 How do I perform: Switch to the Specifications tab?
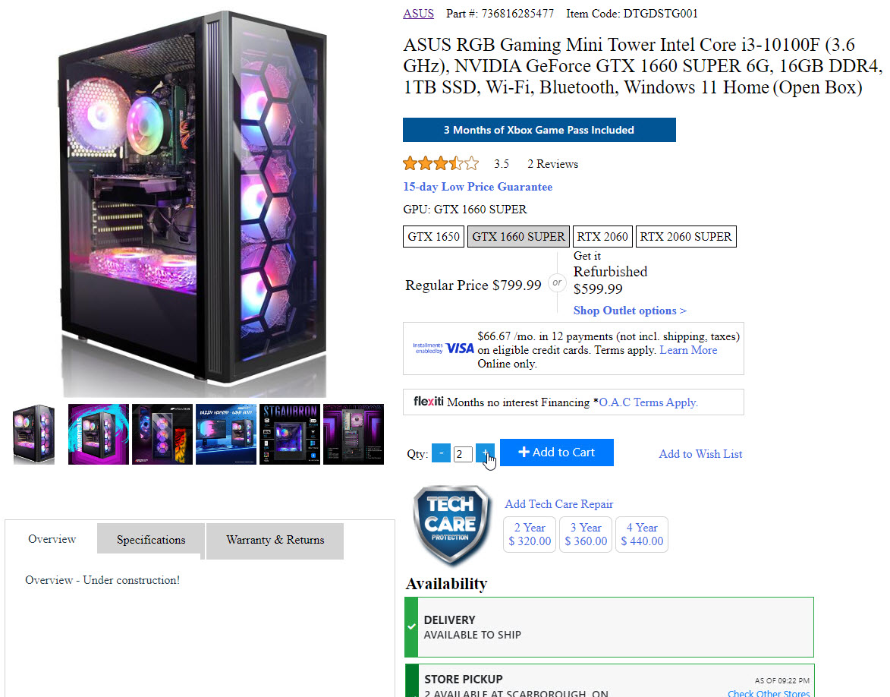click(151, 540)
